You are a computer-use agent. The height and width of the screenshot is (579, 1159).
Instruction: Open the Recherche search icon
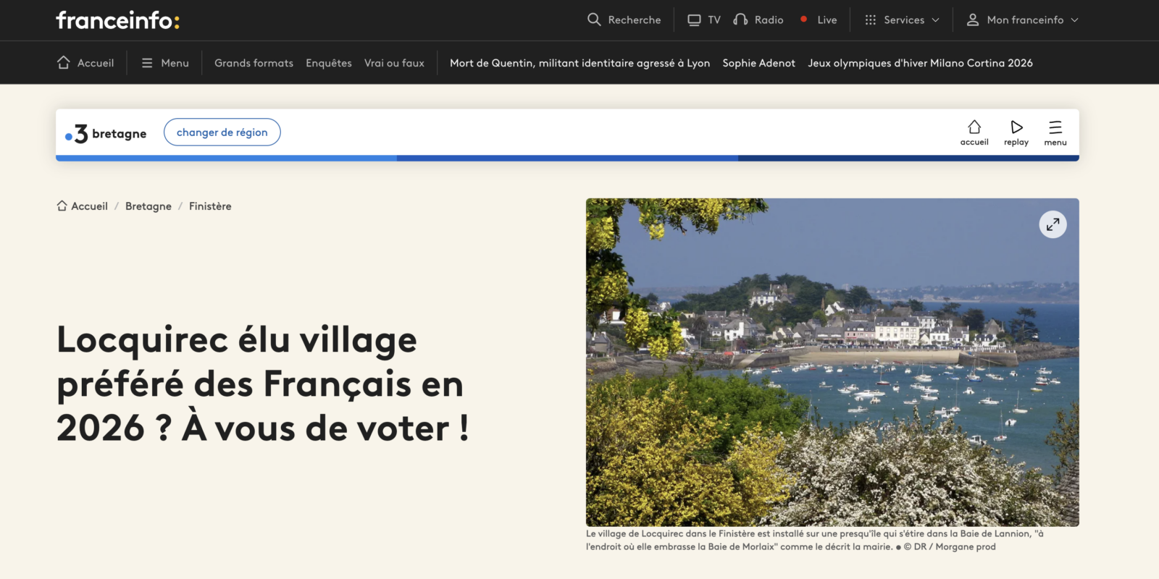tap(594, 20)
